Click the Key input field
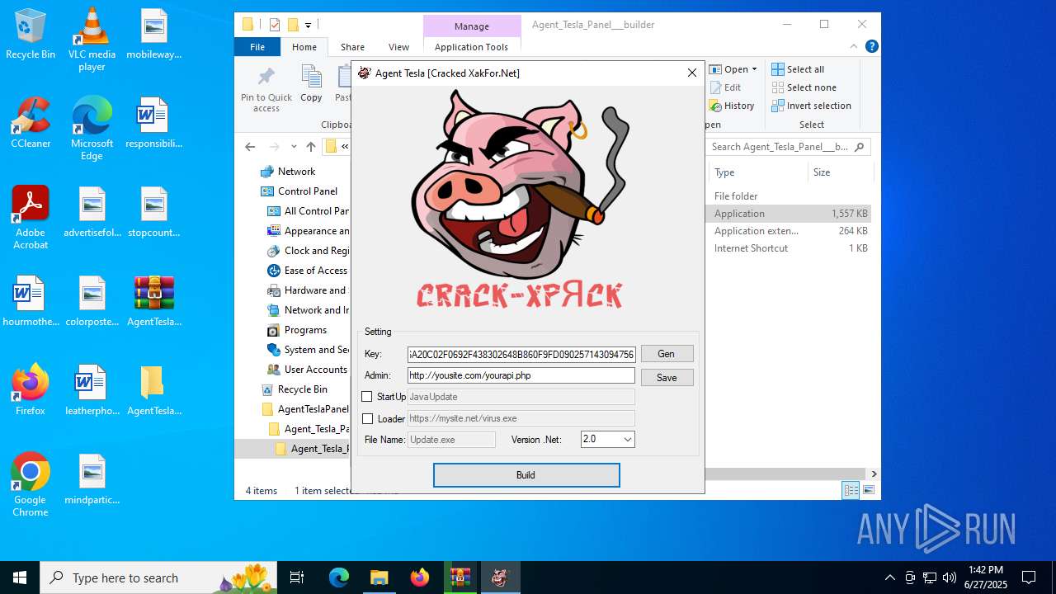The image size is (1056, 594). tap(521, 354)
